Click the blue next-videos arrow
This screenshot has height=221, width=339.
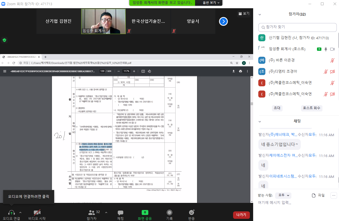click(223, 21)
